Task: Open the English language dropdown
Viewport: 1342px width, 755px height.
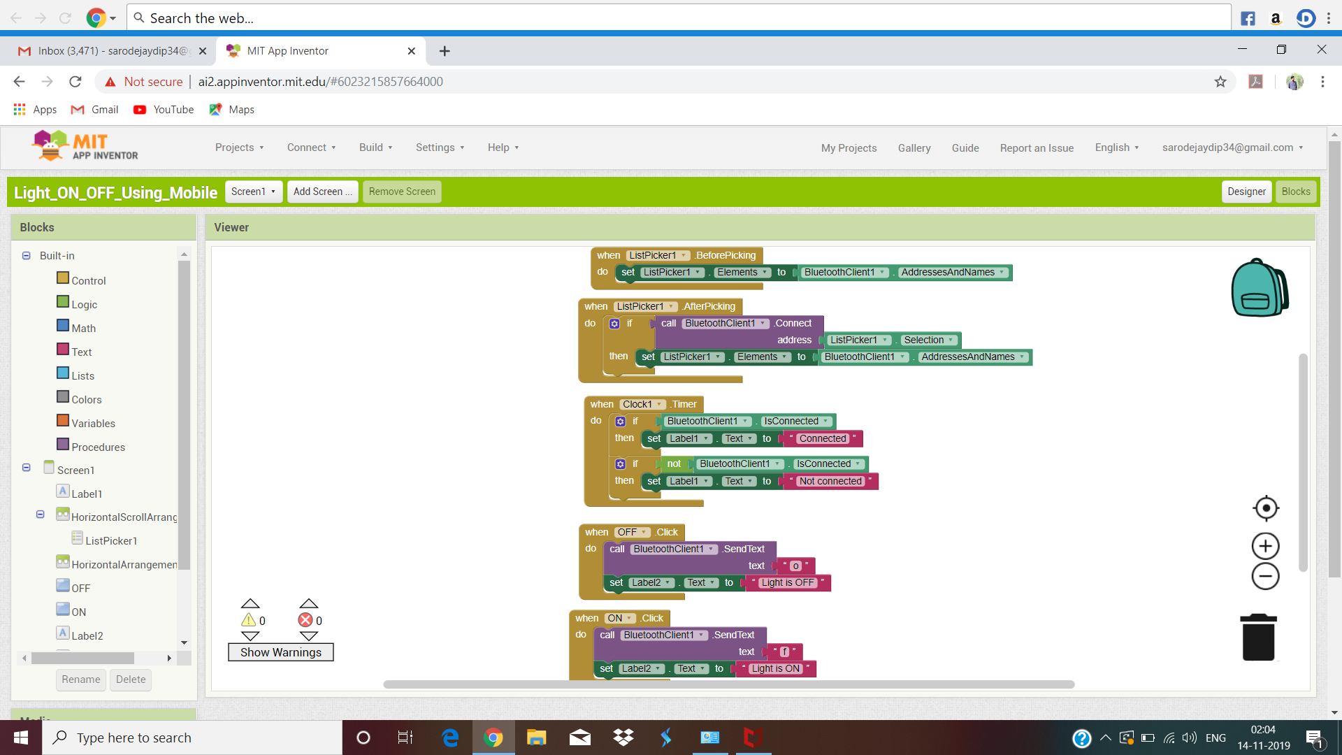Action: tap(1116, 148)
